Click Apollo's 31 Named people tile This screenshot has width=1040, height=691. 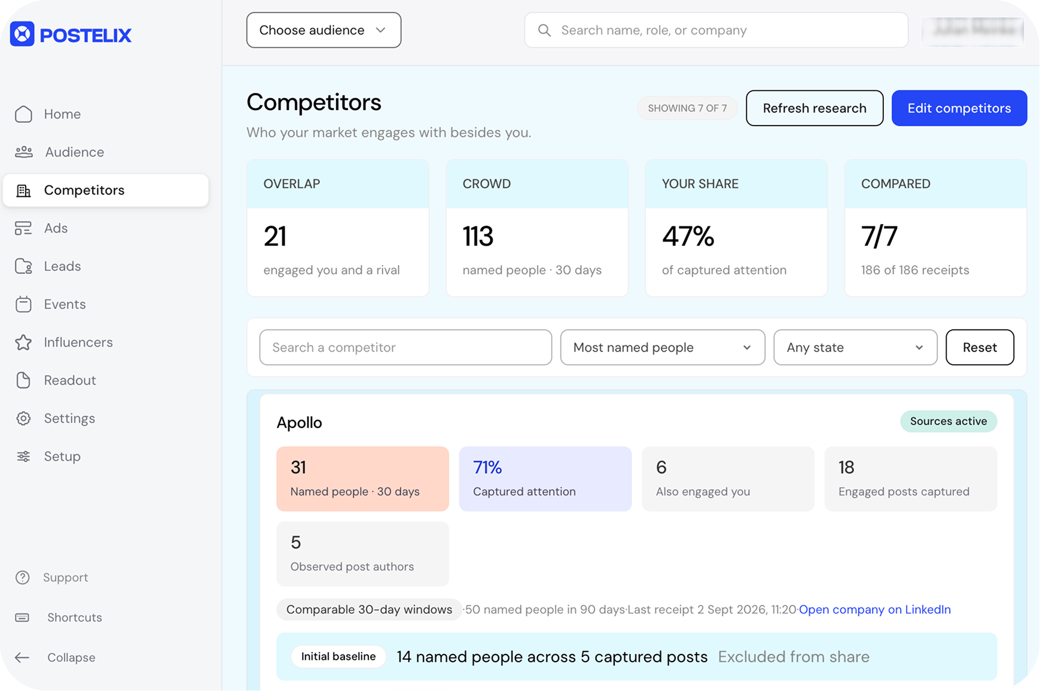362,479
